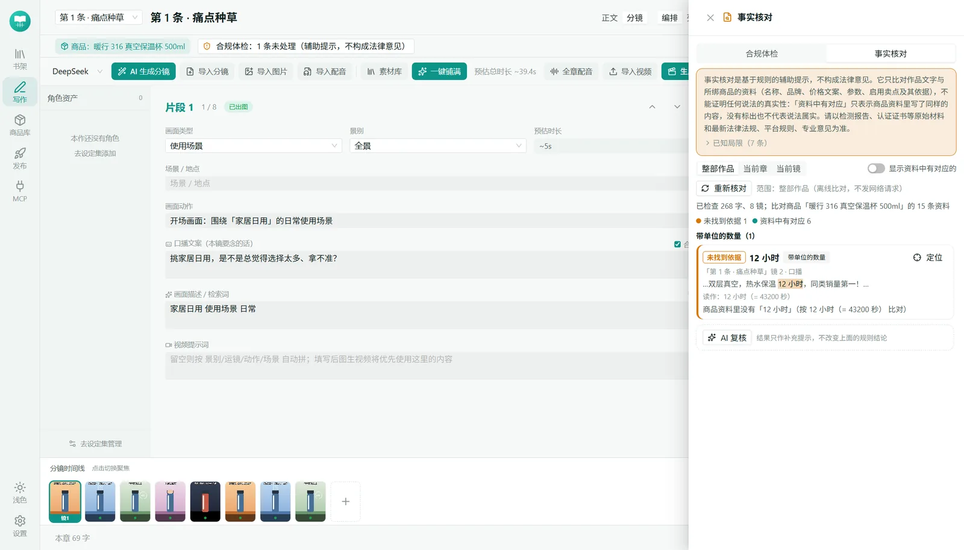Viewport: 964px width, 550px height.
Task: Switch to 正文 view tab
Action: [x=610, y=17]
